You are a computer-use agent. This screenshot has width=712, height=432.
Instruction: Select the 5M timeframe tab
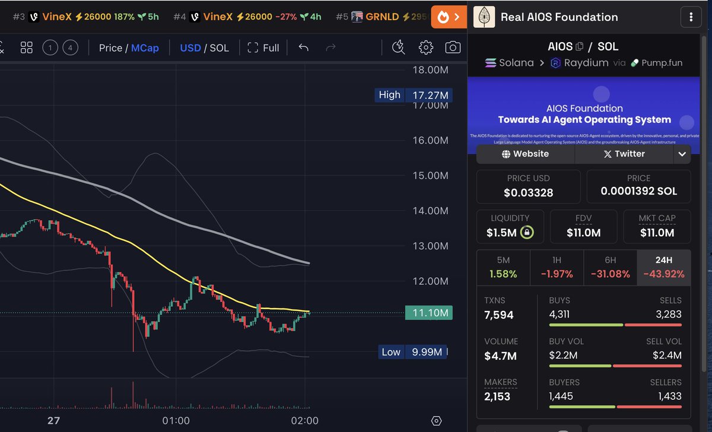tap(503, 267)
